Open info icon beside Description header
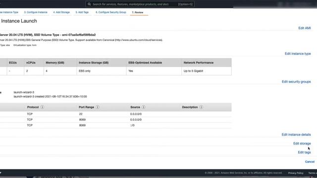This screenshot has height=178, width=317. point(201,107)
